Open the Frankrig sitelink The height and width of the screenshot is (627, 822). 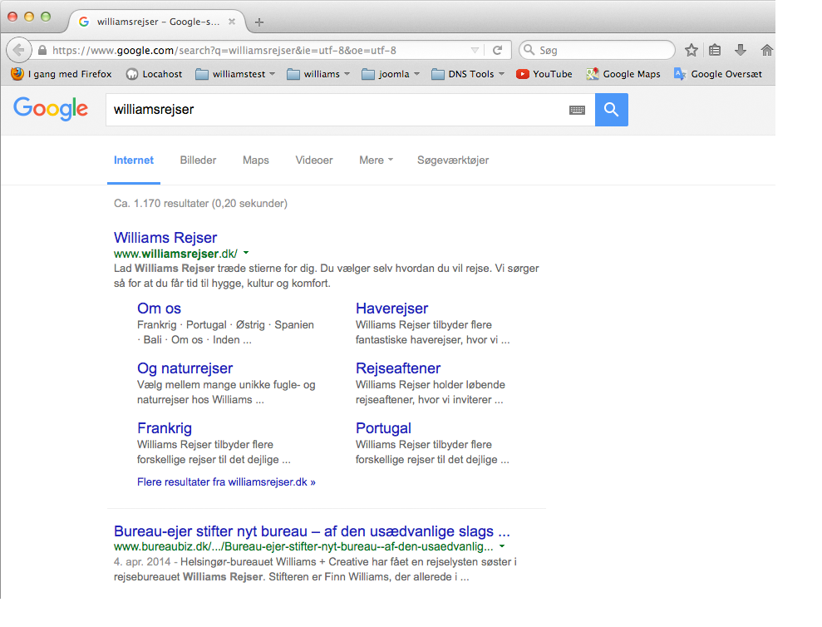(x=165, y=428)
